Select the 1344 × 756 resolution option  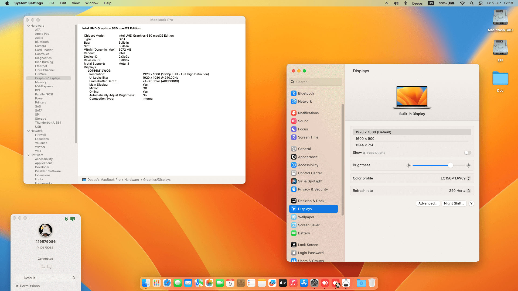(365, 145)
